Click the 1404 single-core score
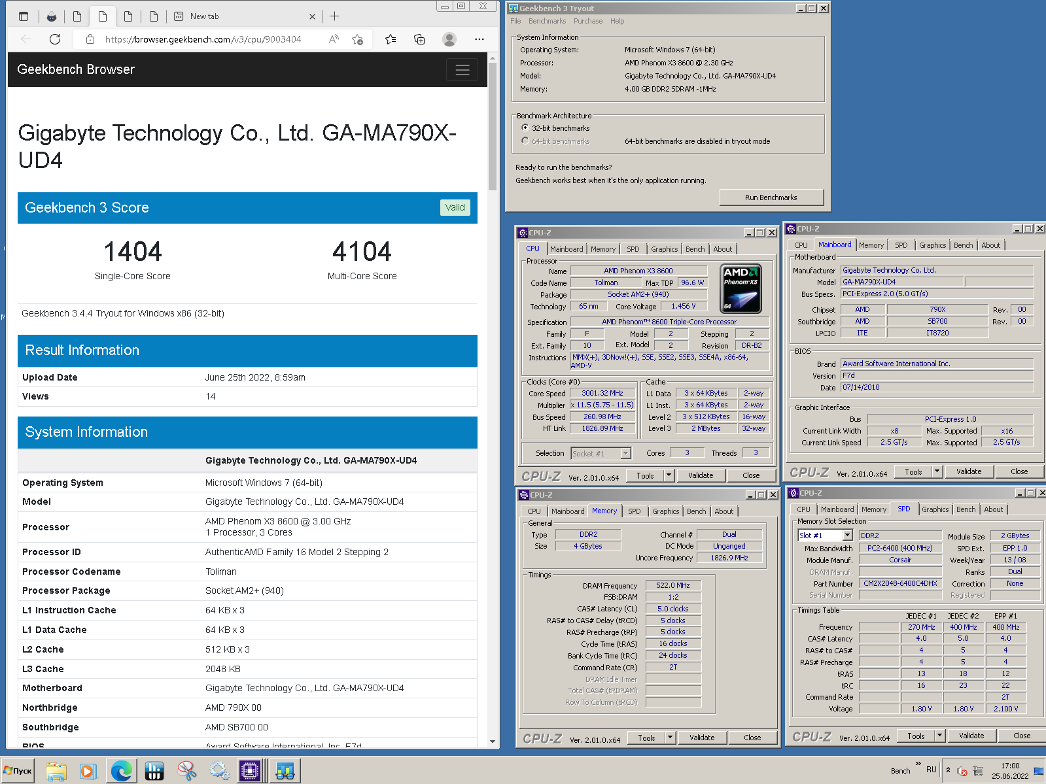 (133, 252)
